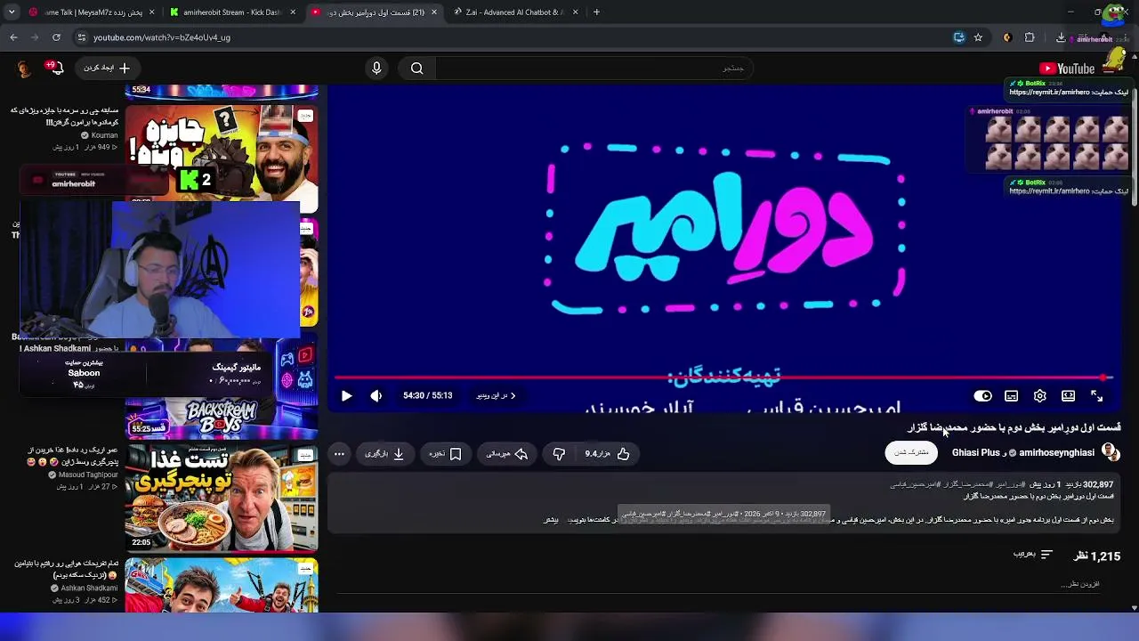Save the video with ذخیره button
Image resolution: width=1139 pixels, height=641 pixels.
pos(445,454)
